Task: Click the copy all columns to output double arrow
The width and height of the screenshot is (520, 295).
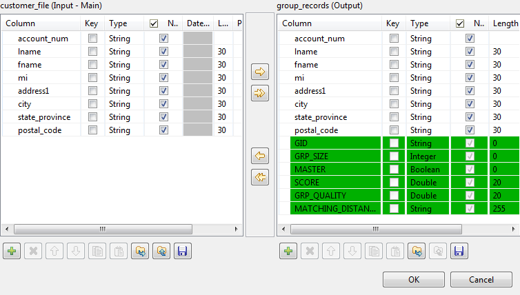Action: pos(260,93)
